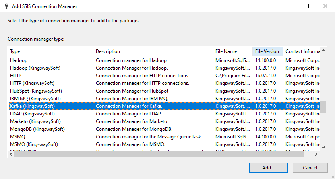
Task: Select Marketo (KingswaySoft) row
Action: pyautogui.click(x=164, y=121)
